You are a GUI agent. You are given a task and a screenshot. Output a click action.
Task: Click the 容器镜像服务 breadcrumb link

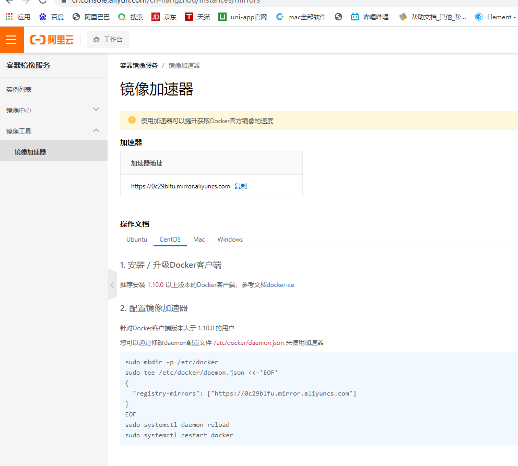click(139, 65)
